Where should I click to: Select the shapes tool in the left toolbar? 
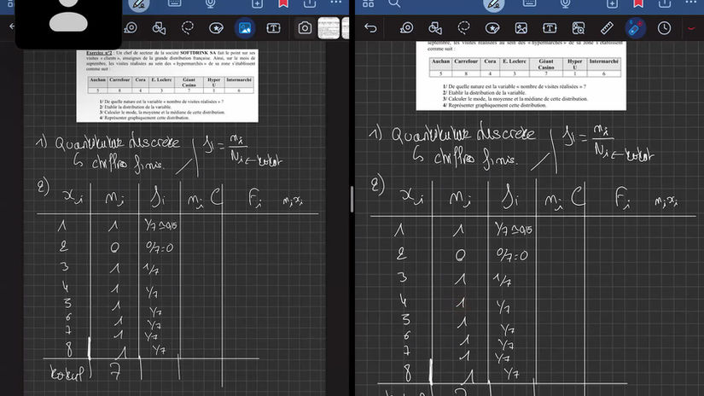tap(159, 28)
